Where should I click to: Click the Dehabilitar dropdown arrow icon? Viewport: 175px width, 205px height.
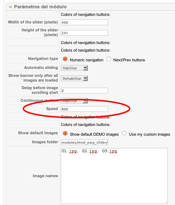point(85,78)
